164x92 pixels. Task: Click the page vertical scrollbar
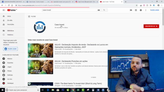(163, 17)
